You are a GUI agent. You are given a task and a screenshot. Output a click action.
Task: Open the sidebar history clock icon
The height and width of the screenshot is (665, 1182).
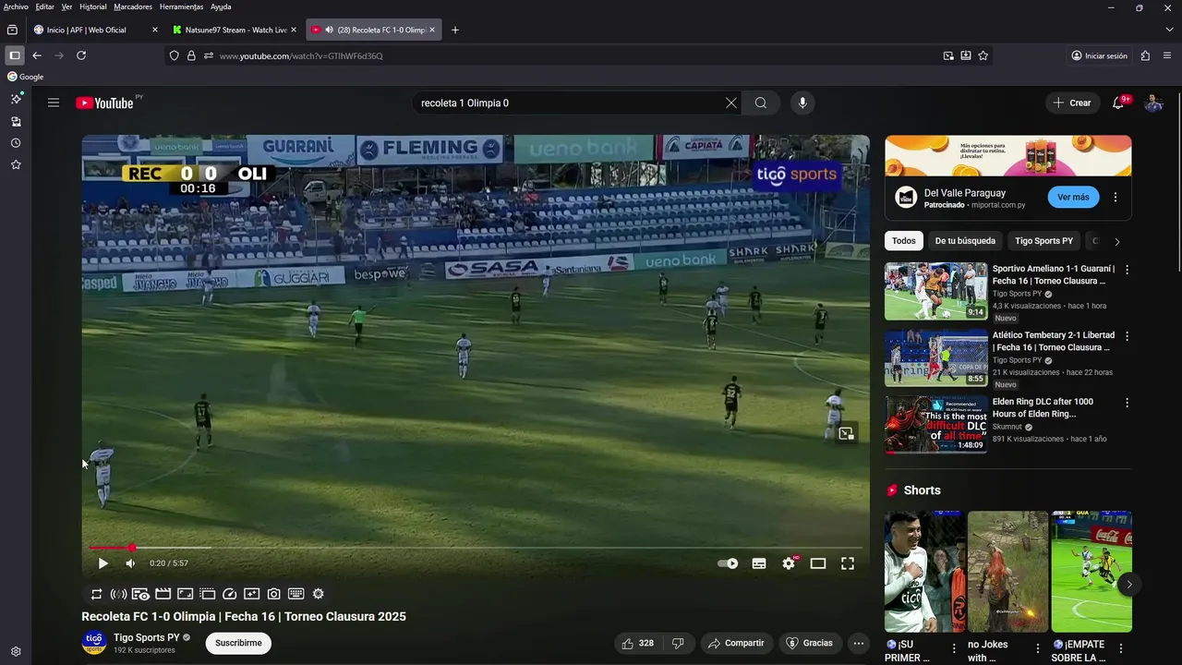[16, 143]
